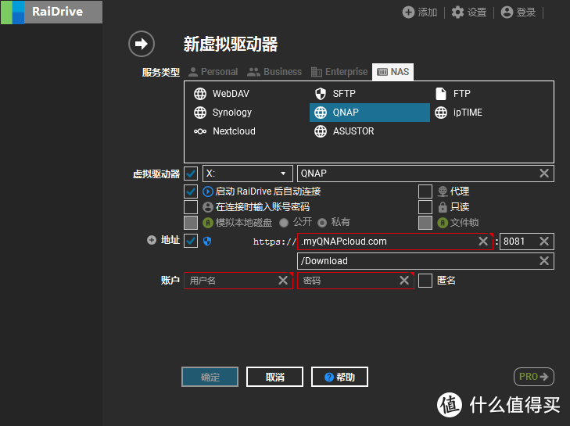Screen dimensions: 570x426
Task: Toggle the 文件锁 file lock checkbox
Action: coord(425,223)
